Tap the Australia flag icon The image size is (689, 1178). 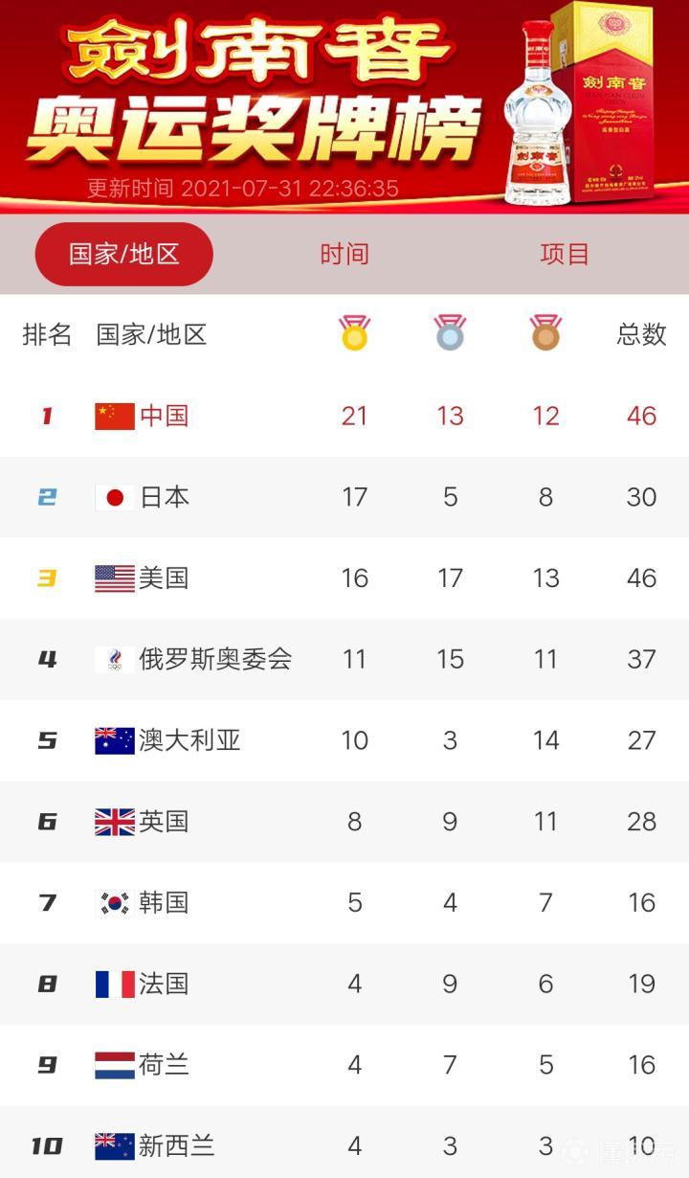(x=115, y=740)
